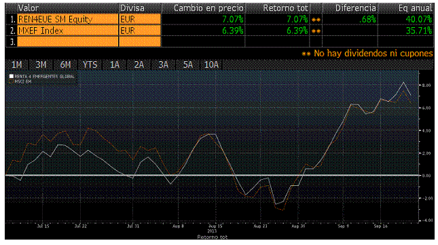This screenshot has width=438, height=245.
Task: Click the 8.00 y-axis label
Action: coord(426,85)
